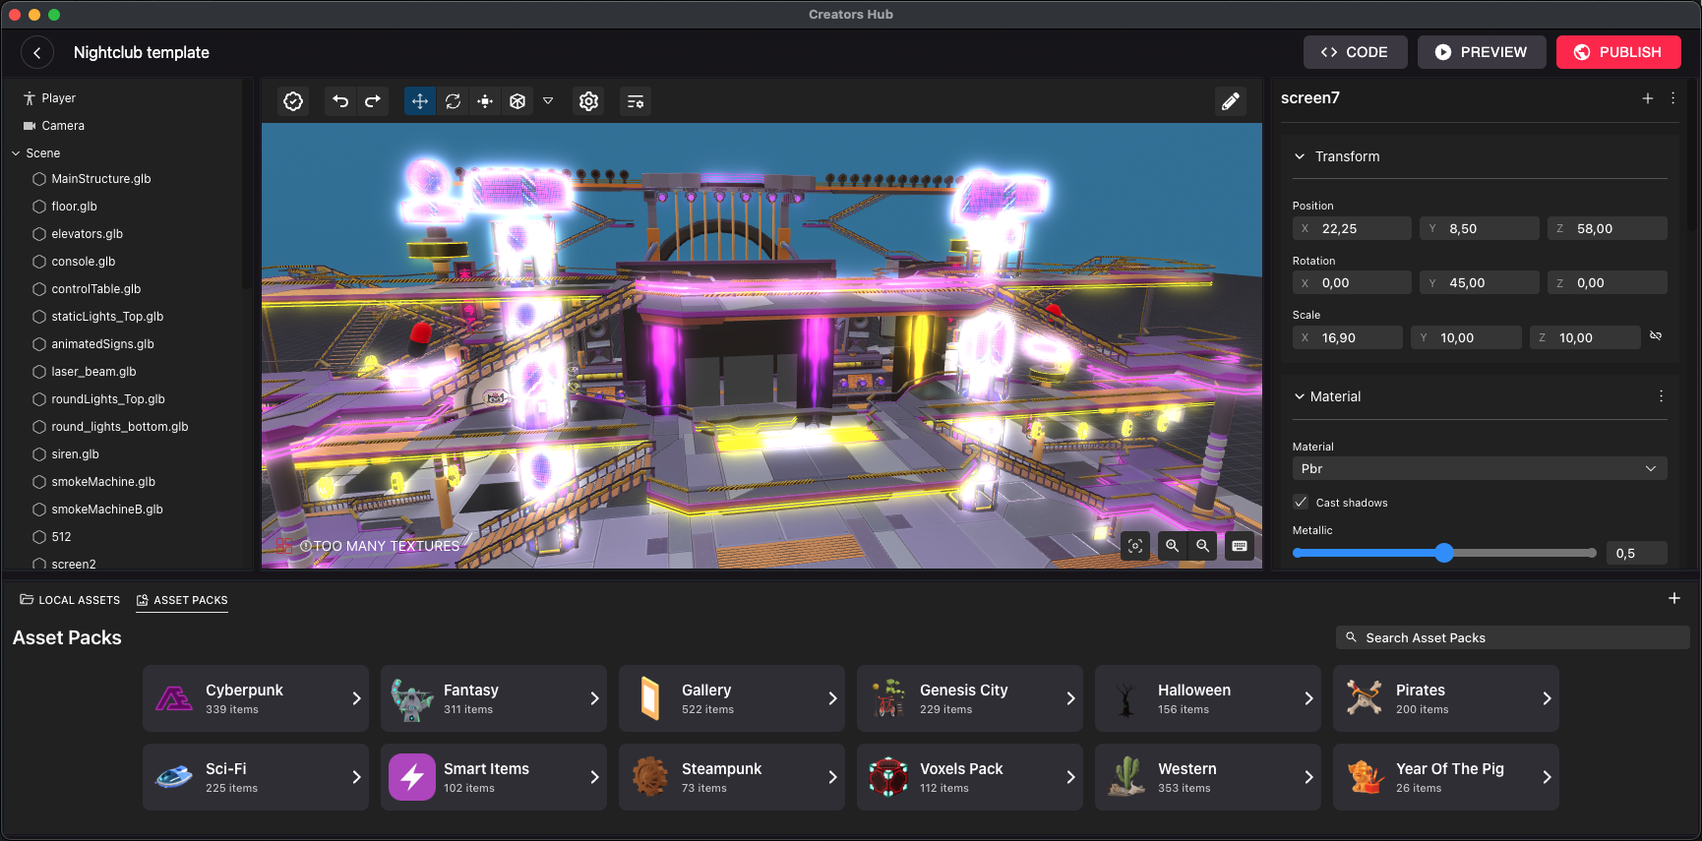Screen dimensions: 1702x841
Task: Click the undo arrow in viewport toolbar
Action: [340, 101]
